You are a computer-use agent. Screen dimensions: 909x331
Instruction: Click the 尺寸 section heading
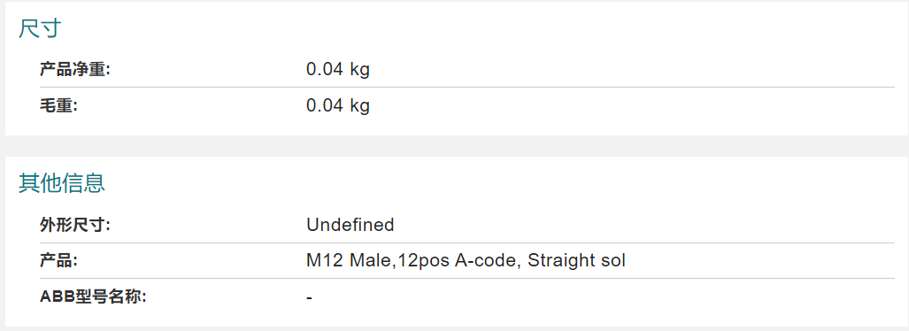click(40, 28)
